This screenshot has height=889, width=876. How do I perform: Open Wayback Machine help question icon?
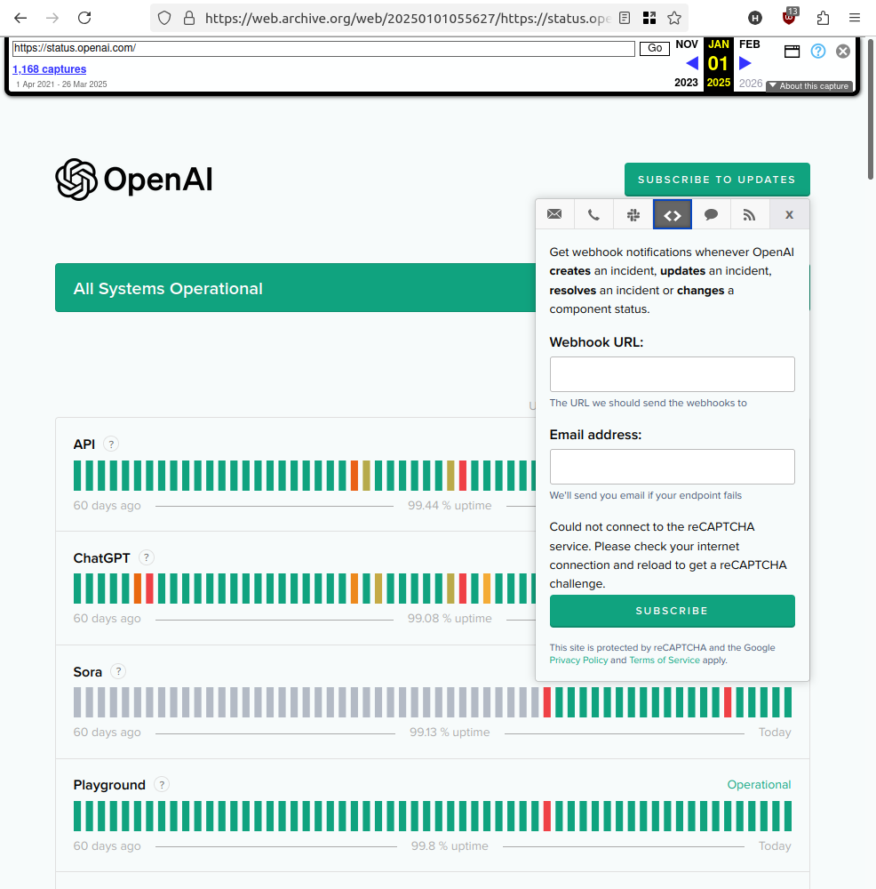[817, 51]
